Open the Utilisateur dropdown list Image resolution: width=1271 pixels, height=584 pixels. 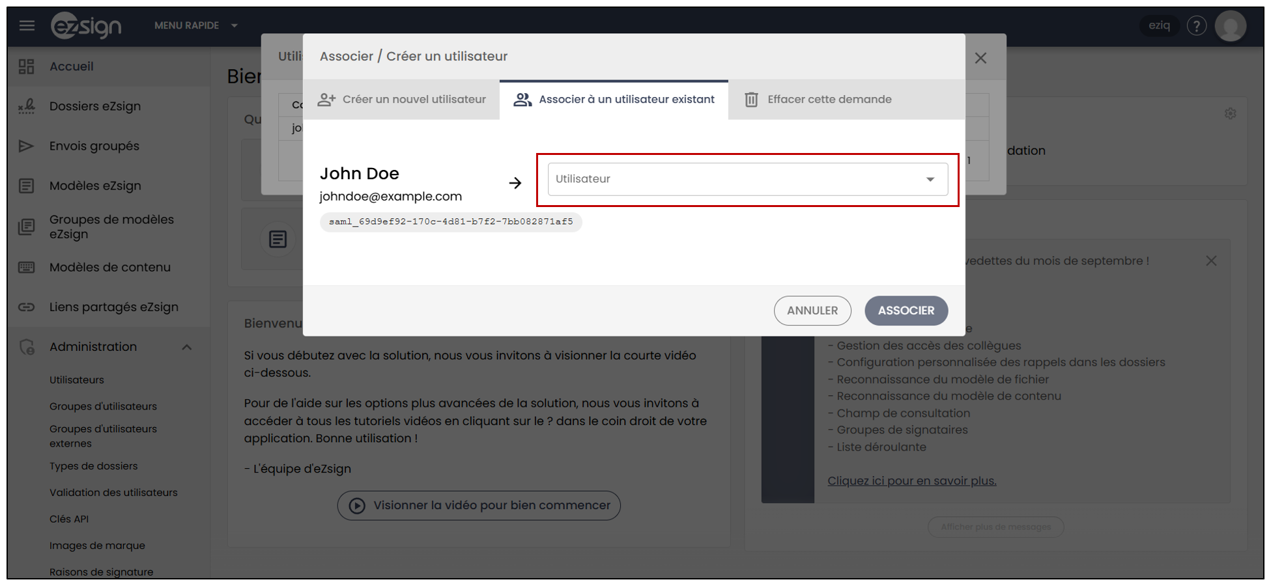(x=747, y=179)
